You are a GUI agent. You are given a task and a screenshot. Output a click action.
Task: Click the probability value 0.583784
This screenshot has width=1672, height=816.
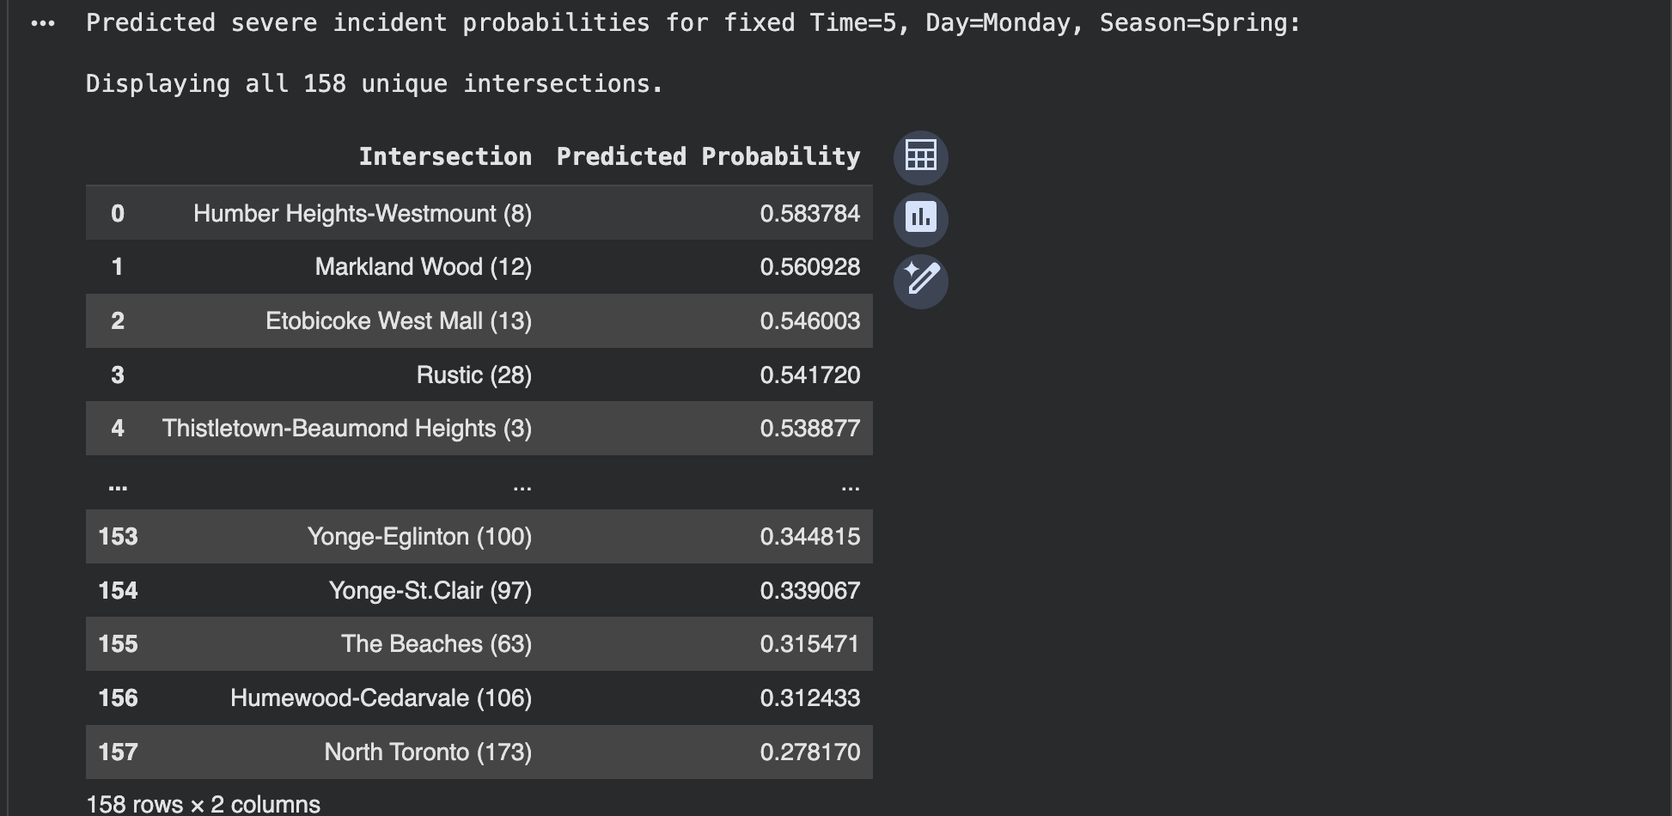pyautogui.click(x=809, y=213)
